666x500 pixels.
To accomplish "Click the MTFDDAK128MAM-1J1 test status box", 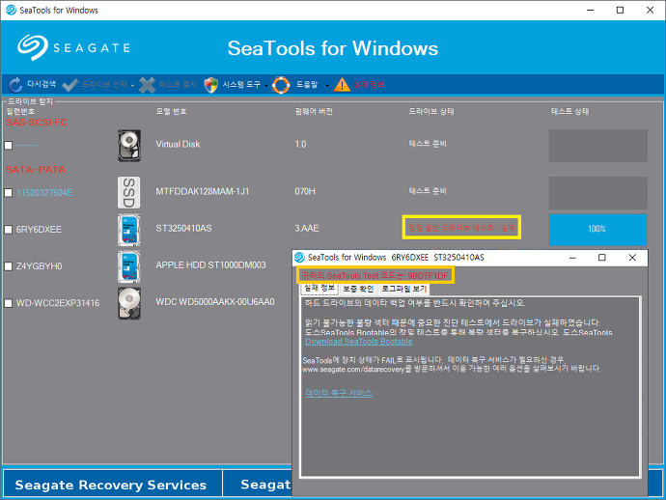I will click(x=597, y=193).
